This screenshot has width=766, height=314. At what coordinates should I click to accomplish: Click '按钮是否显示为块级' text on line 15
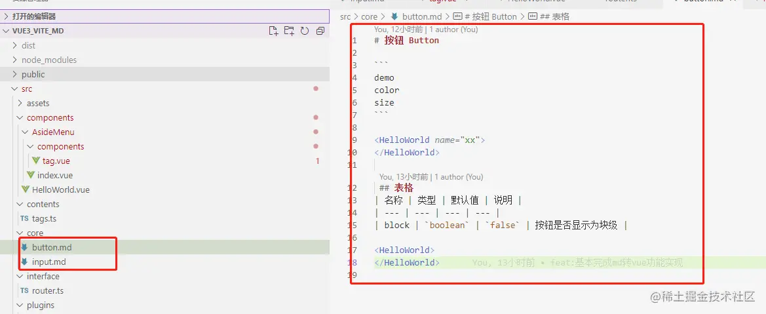[x=576, y=226]
